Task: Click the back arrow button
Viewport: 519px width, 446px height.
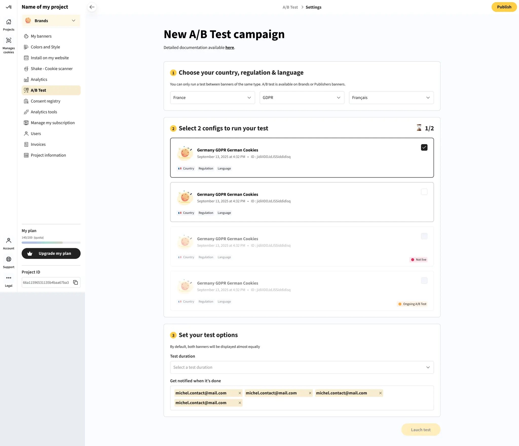Action: 92,7
